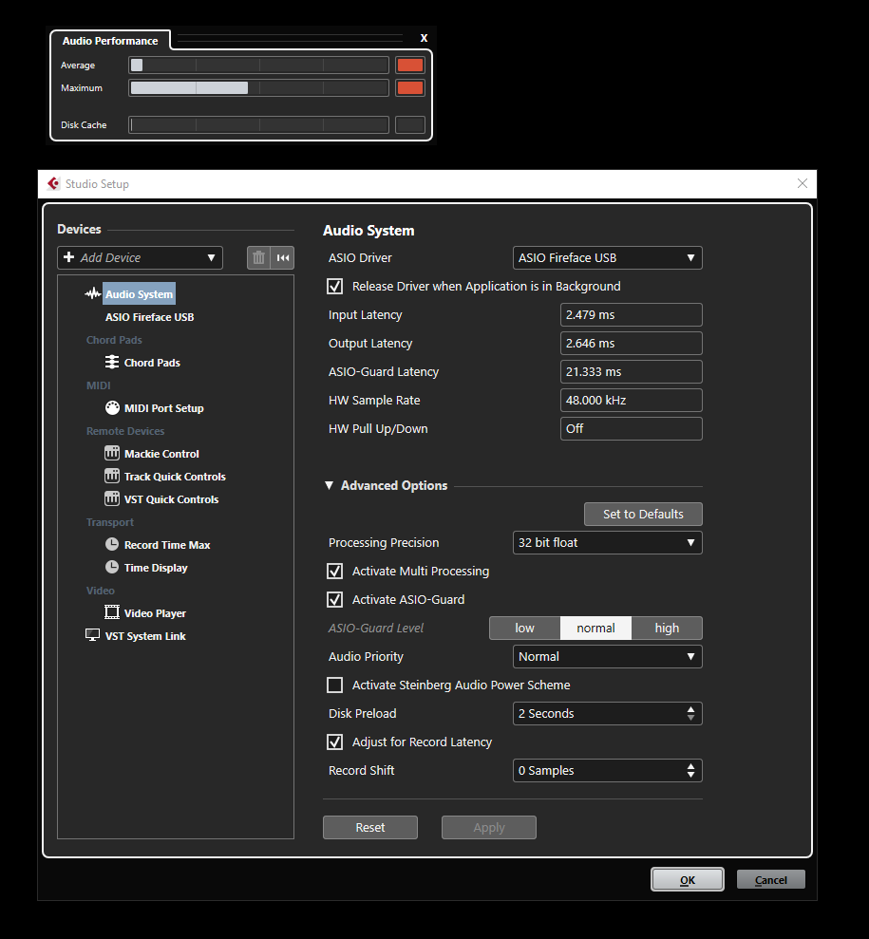Toggle Release Driver when Application is in Background
The image size is (869, 939).
(335, 286)
